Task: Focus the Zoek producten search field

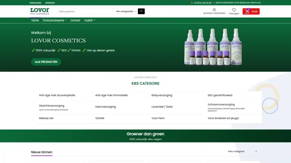Action: (85, 11)
